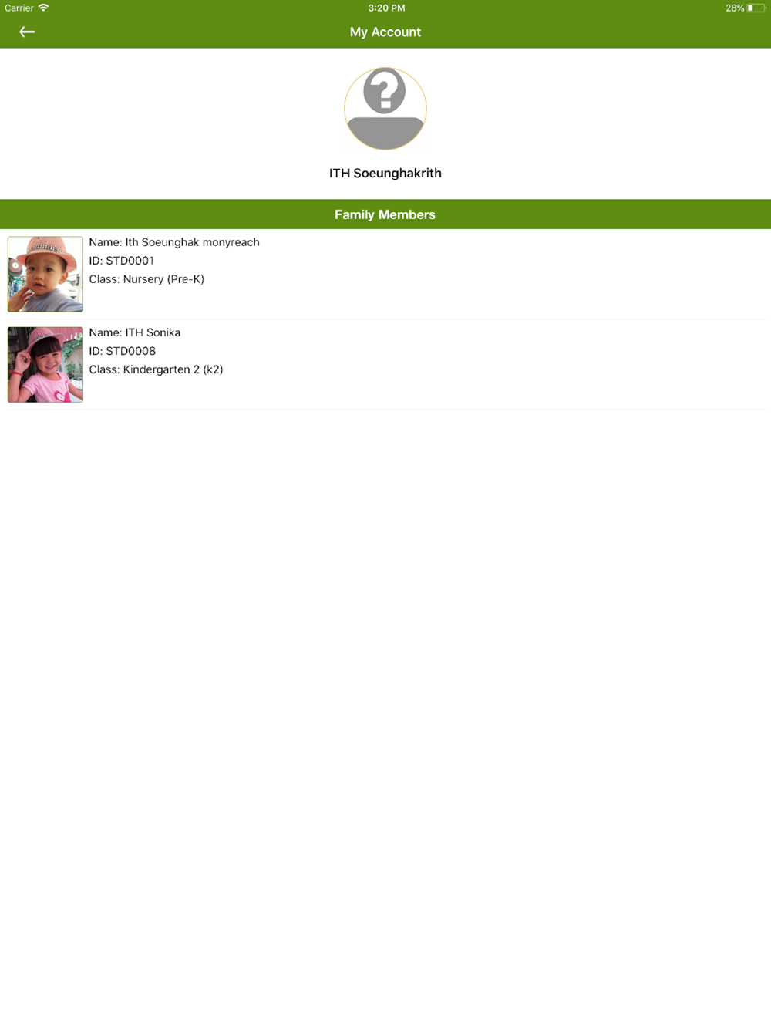The image size is (771, 1029).
Task: Tap the 28% battery percentage text
Action: point(735,8)
